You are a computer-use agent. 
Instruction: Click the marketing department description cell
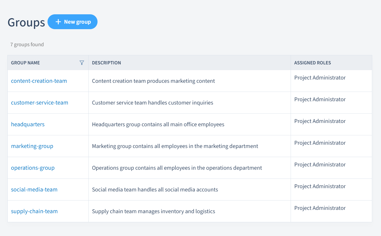[x=190, y=146]
